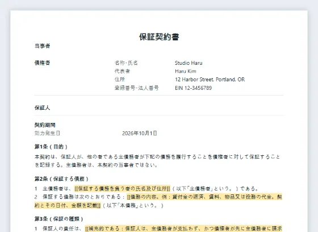
Task: Select the EIN 12-3456789 value
Action: [193, 88]
